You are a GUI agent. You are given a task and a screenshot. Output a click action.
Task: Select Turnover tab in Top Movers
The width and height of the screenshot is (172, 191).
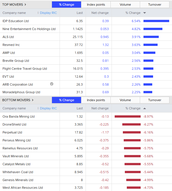click(154, 5)
